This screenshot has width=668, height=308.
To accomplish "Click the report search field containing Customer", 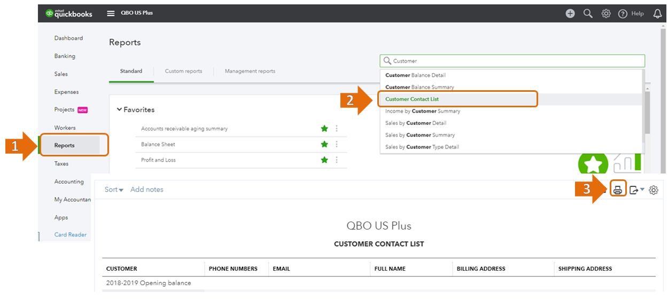I will click(512, 61).
